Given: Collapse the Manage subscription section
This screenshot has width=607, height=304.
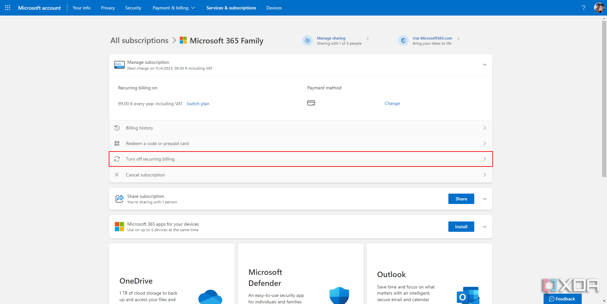Looking at the screenshot, I should tap(485, 65).
